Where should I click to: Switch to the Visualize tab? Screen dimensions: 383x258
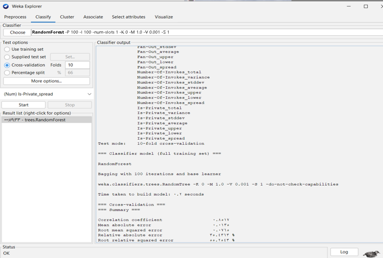pos(163,17)
